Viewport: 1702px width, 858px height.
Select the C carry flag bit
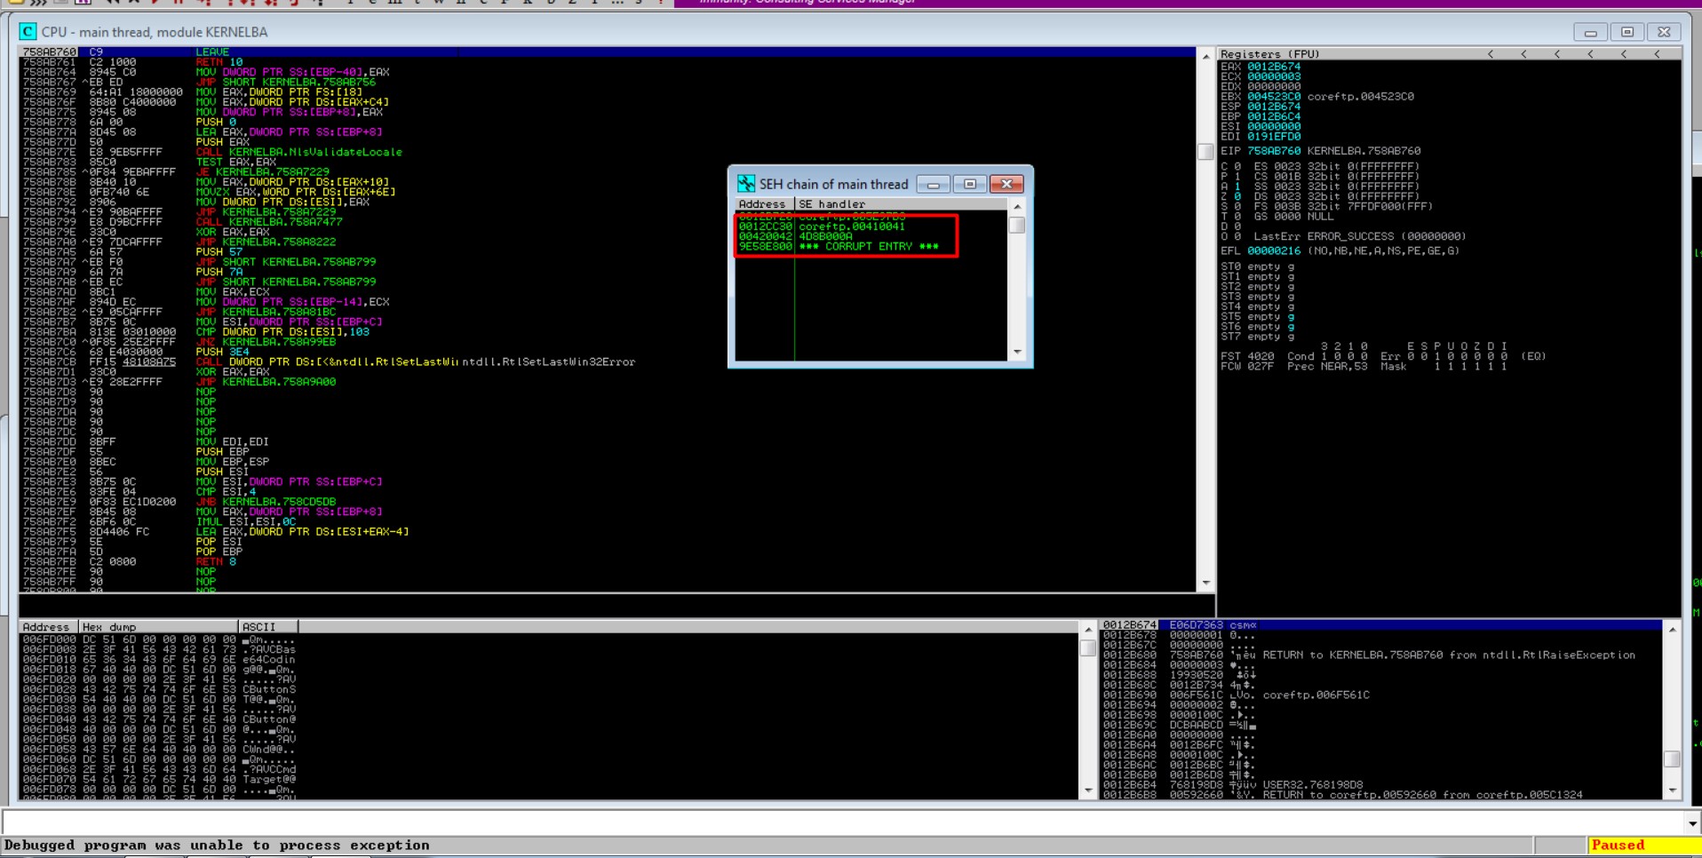click(1237, 166)
